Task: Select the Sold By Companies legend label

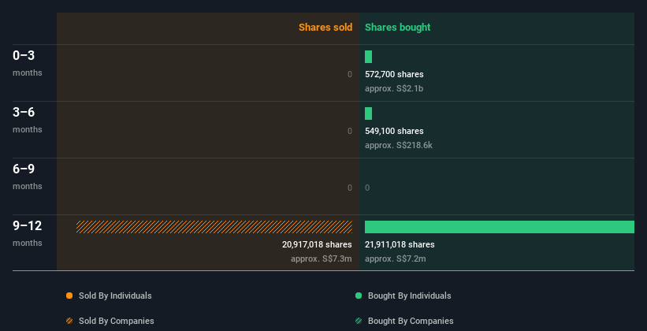Action: [x=117, y=321]
